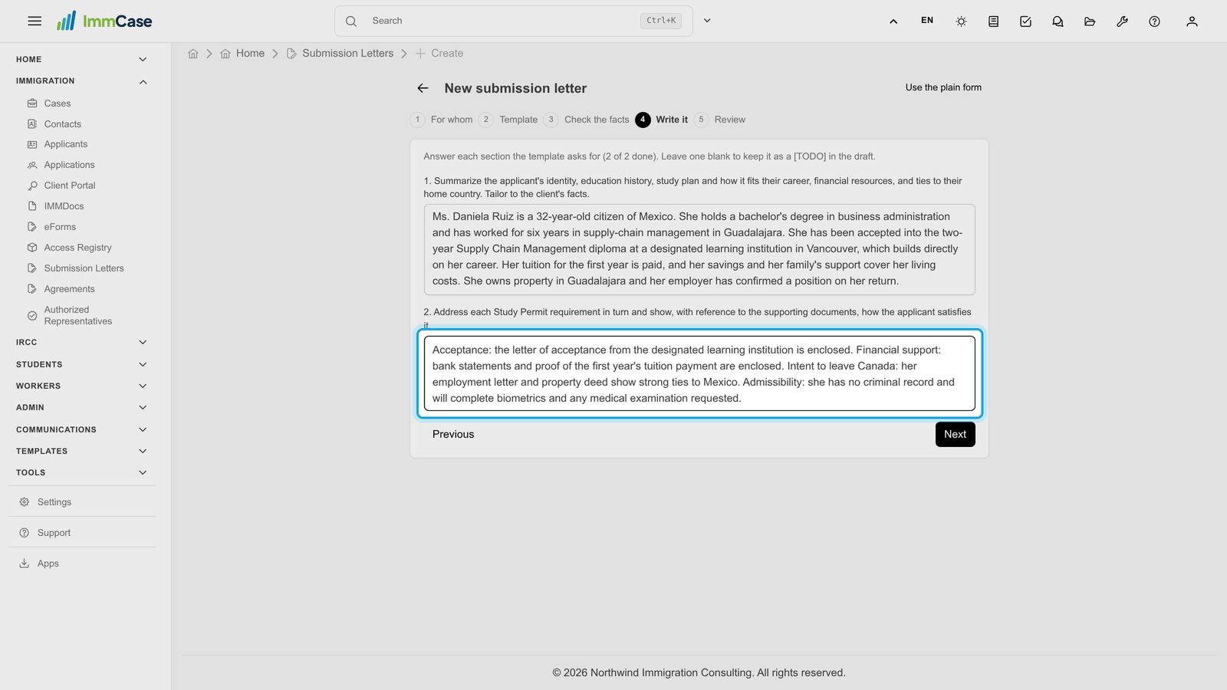Expand the IRCC sidebar section
1227x690 pixels.
pos(82,343)
